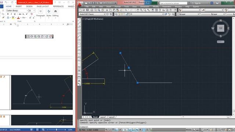Viewport: 235px width, 132px height.
Task: Click Save icon in AutoCAD standard toolbar
Action: pyautogui.click(x=87, y=10)
